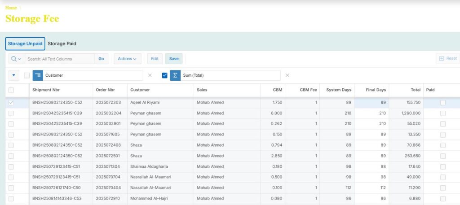Click the Reset report button
The image size is (460, 205).
[448, 59]
